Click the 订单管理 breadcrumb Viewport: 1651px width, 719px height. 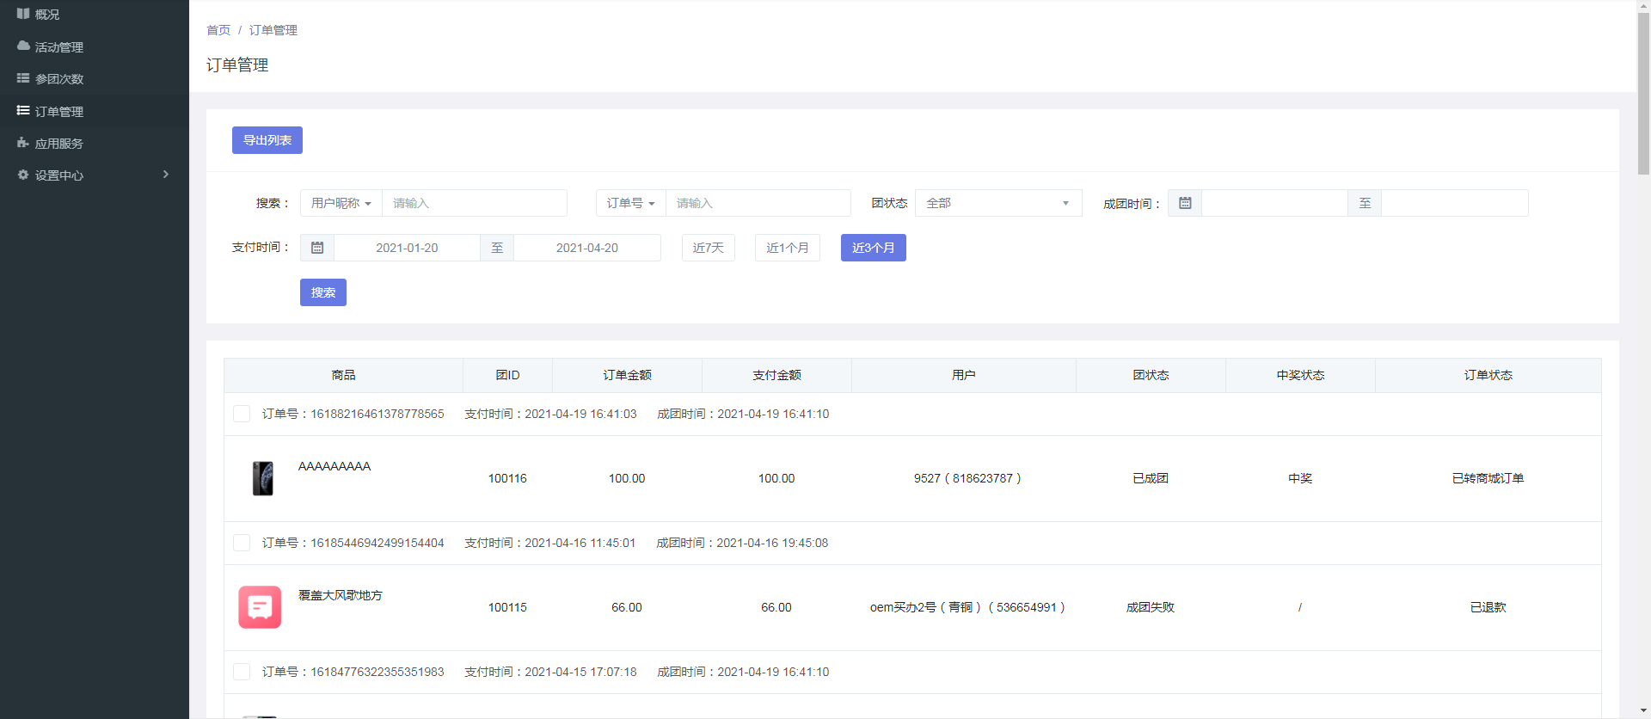(x=273, y=30)
